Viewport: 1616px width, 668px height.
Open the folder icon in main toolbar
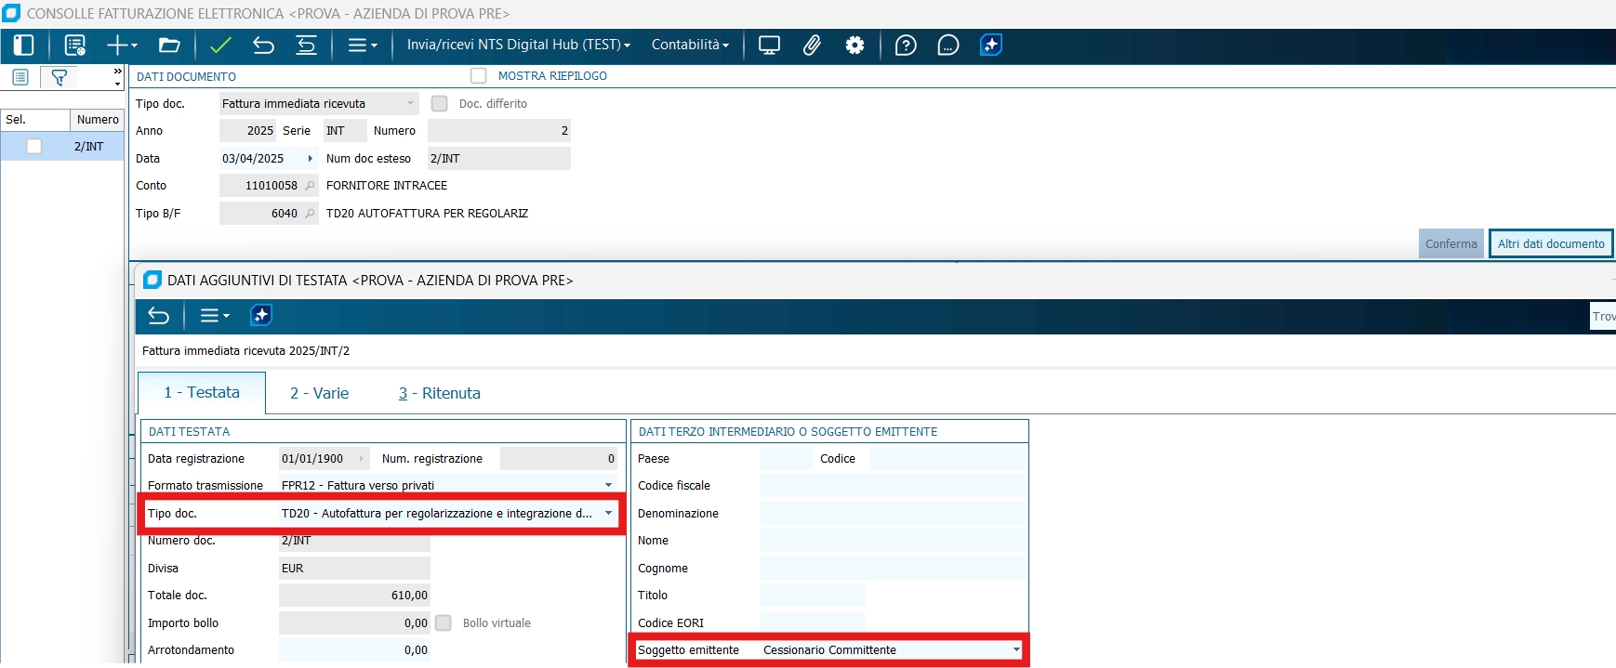click(169, 45)
